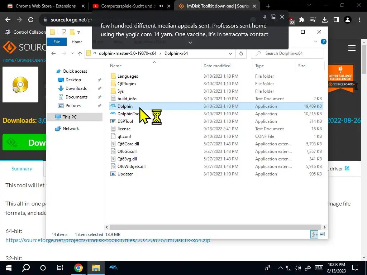Open recent locations dropdown arrow

(72, 53)
